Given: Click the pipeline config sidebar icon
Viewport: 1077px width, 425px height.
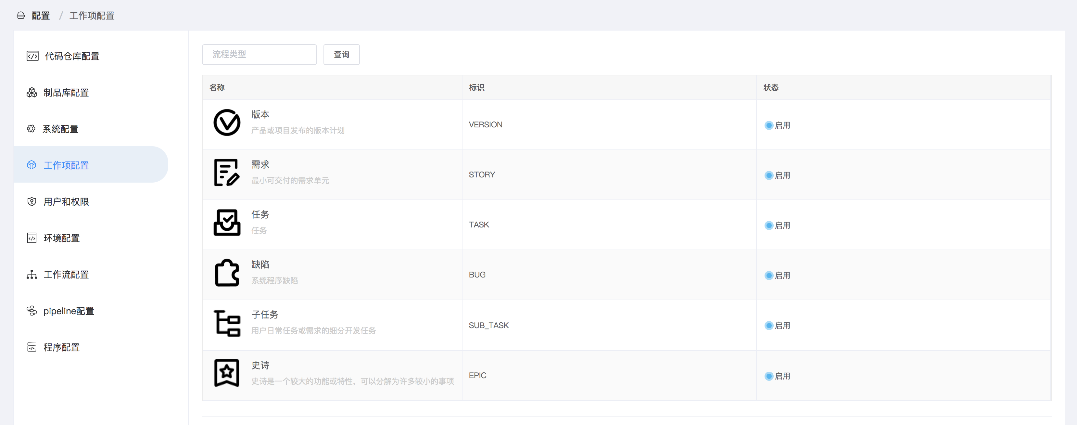Looking at the screenshot, I should [x=32, y=311].
